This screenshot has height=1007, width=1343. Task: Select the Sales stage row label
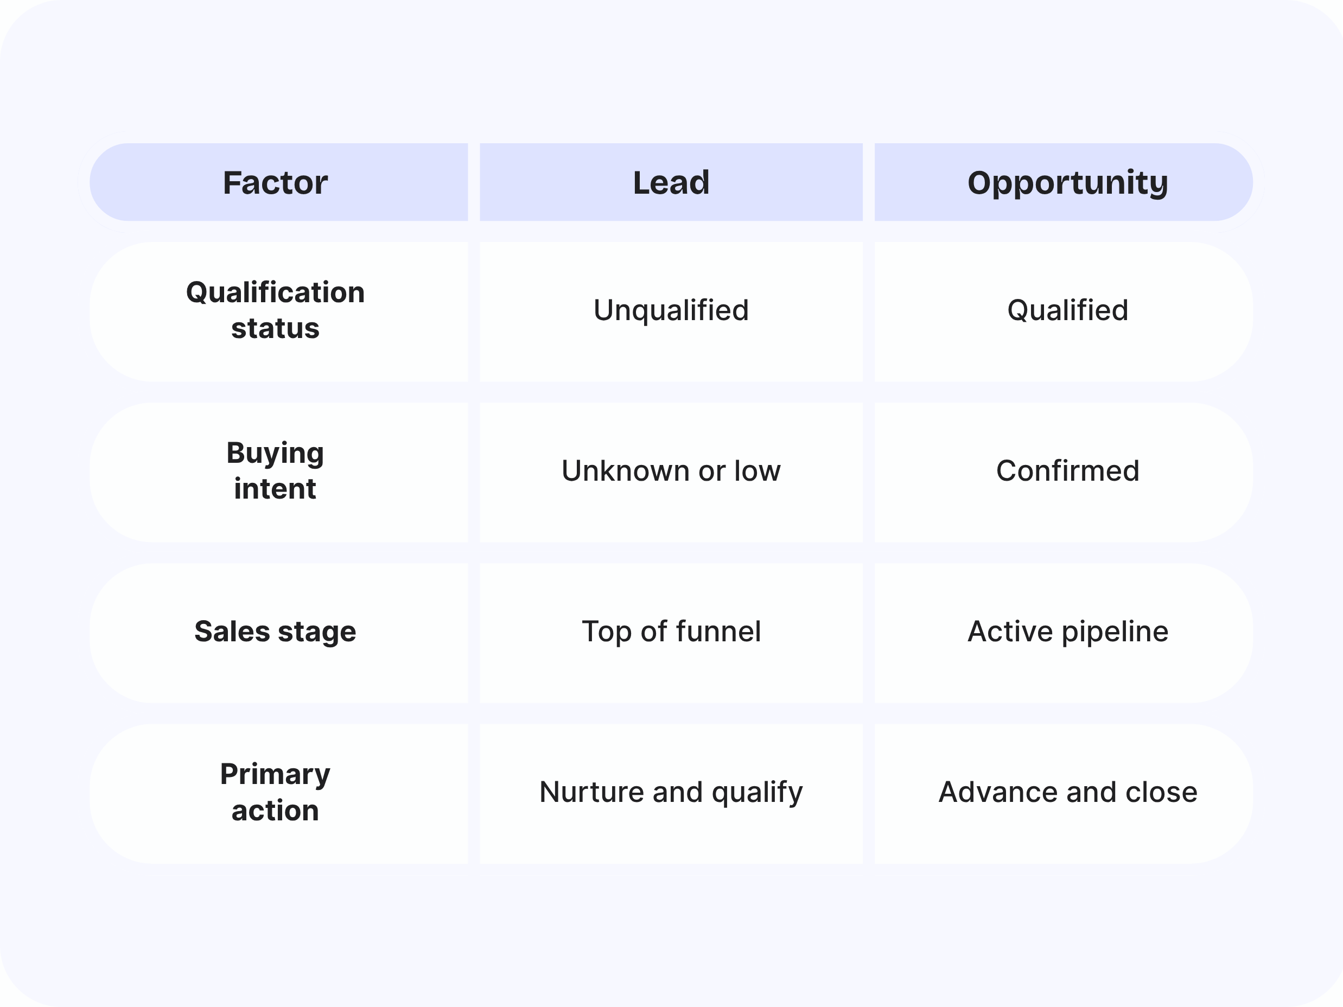pos(279,633)
